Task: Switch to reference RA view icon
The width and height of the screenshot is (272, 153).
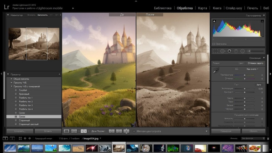Action: (x=74, y=131)
